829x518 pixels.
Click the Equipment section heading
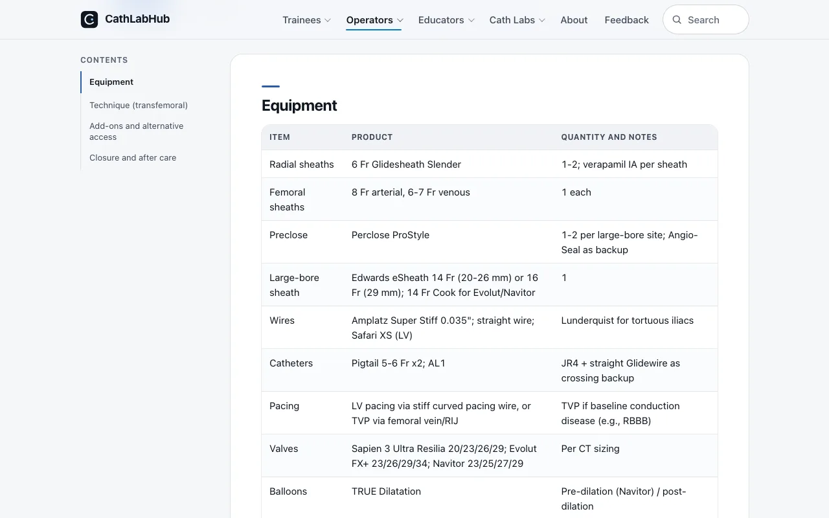(x=299, y=106)
